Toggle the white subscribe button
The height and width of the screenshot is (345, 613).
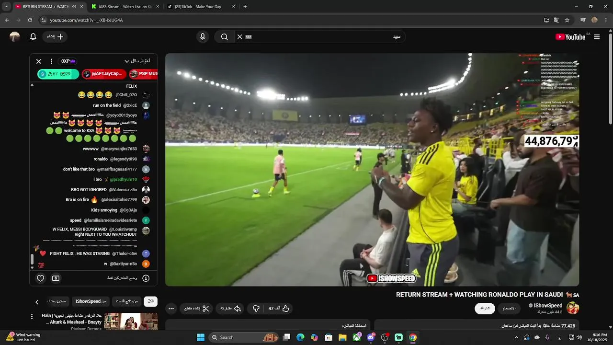(485, 309)
